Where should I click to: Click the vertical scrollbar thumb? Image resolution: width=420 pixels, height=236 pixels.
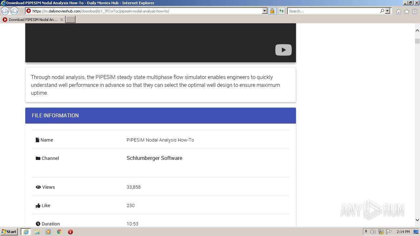point(417,41)
